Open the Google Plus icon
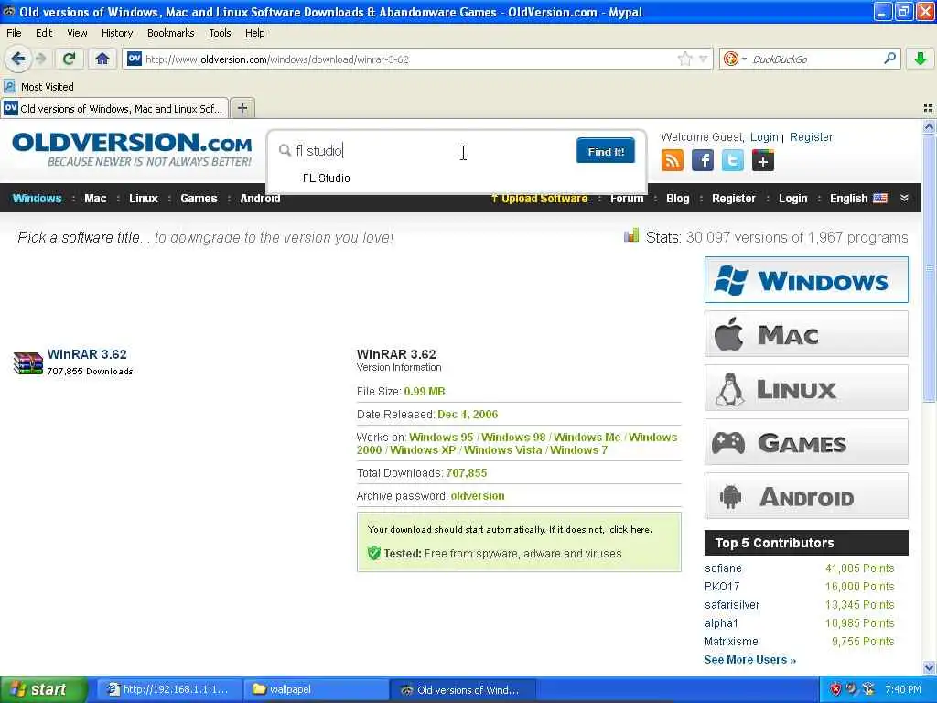Image resolution: width=937 pixels, height=703 pixels. (x=763, y=160)
